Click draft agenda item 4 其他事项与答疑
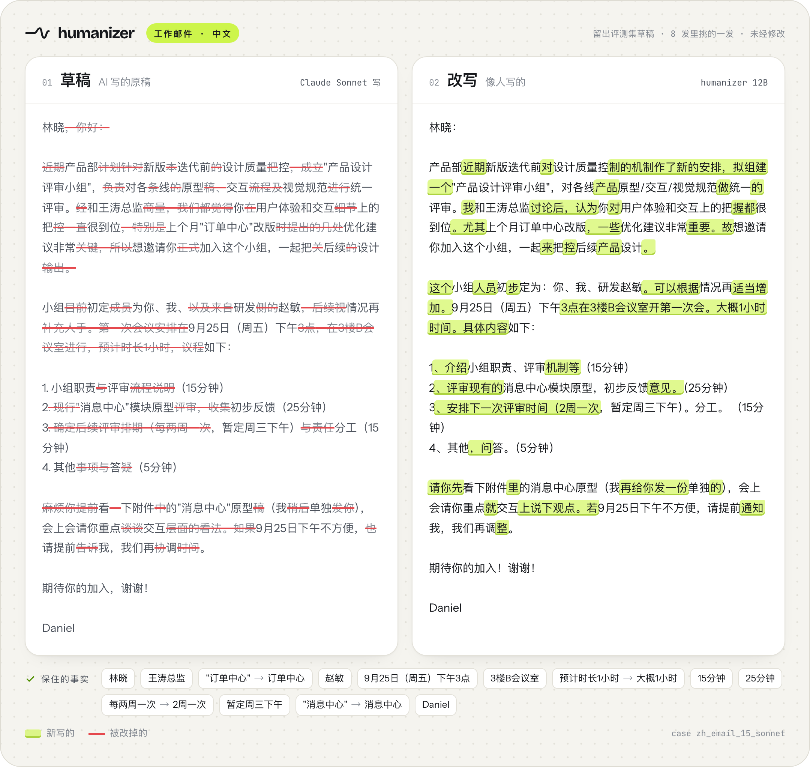Image resolution: width=810 pixels, height=767 pixels. 110,467
